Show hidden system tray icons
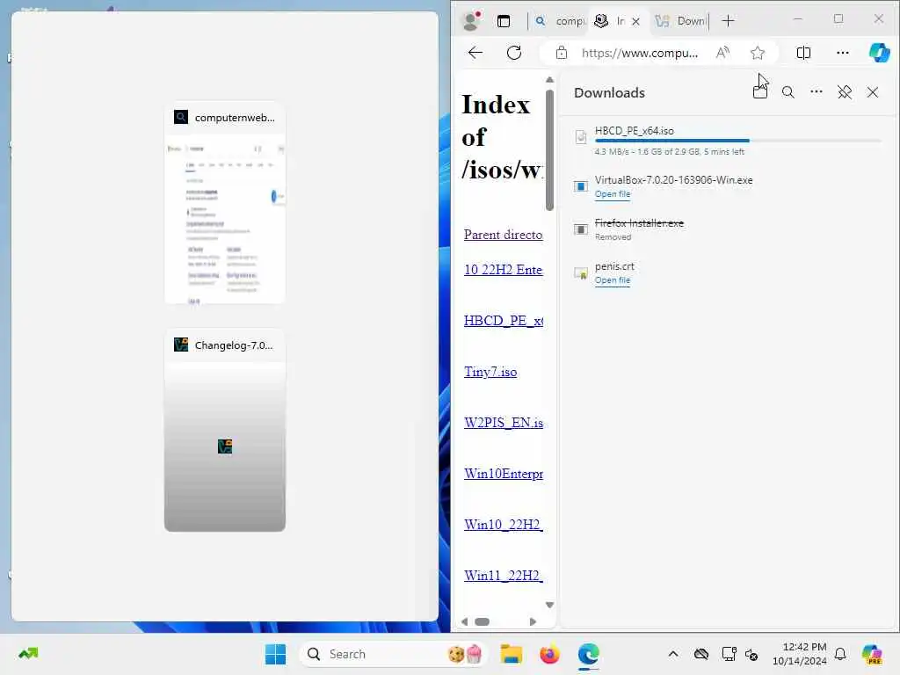The image size is (900, 675). 673,654
